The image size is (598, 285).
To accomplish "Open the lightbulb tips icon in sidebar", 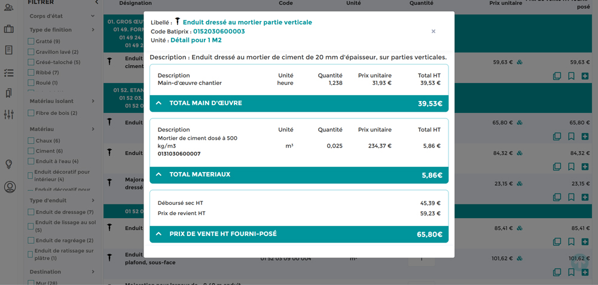I will [9, 164].
